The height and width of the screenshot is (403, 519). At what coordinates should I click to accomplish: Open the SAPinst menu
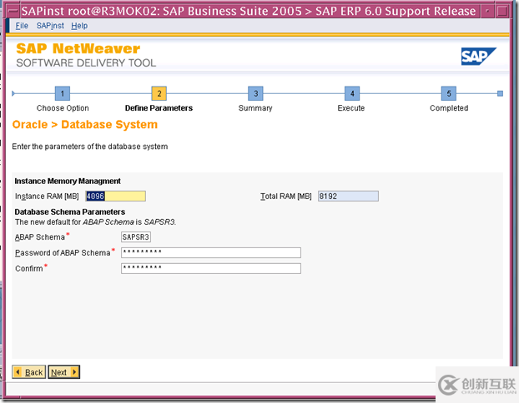pyautogui.click(x=50, y=26)
